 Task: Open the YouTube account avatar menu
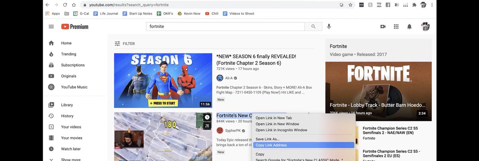click(x=426, y=27)
